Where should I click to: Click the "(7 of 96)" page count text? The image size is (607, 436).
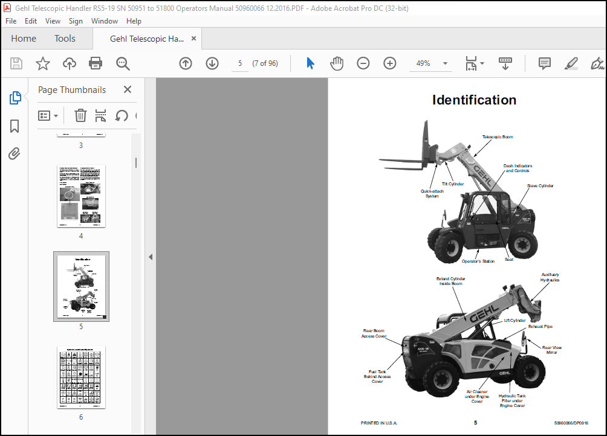[265, 63]
